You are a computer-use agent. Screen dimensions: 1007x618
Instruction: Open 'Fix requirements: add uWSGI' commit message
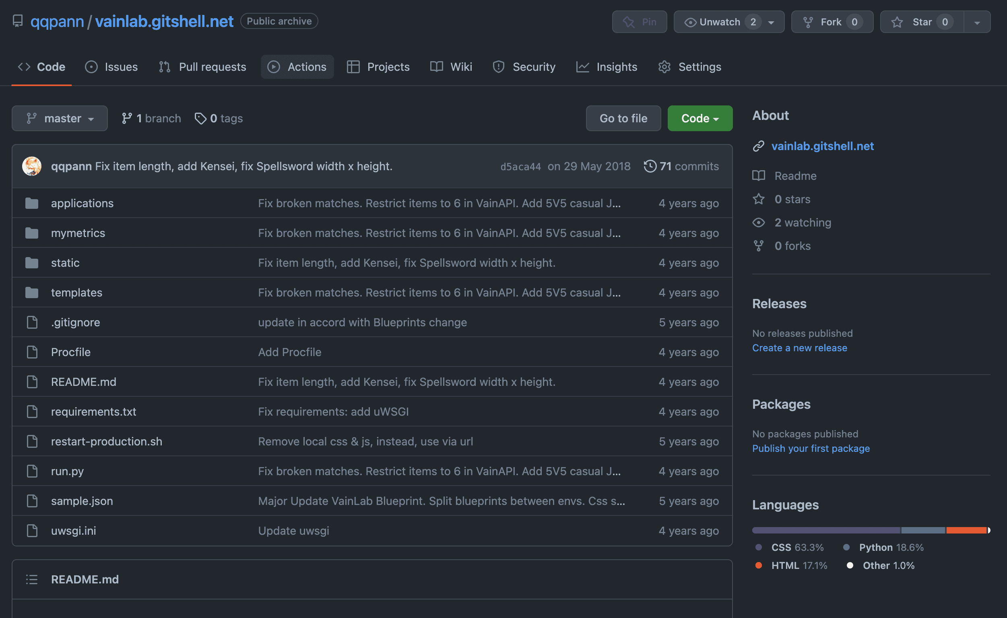point(333,412)
